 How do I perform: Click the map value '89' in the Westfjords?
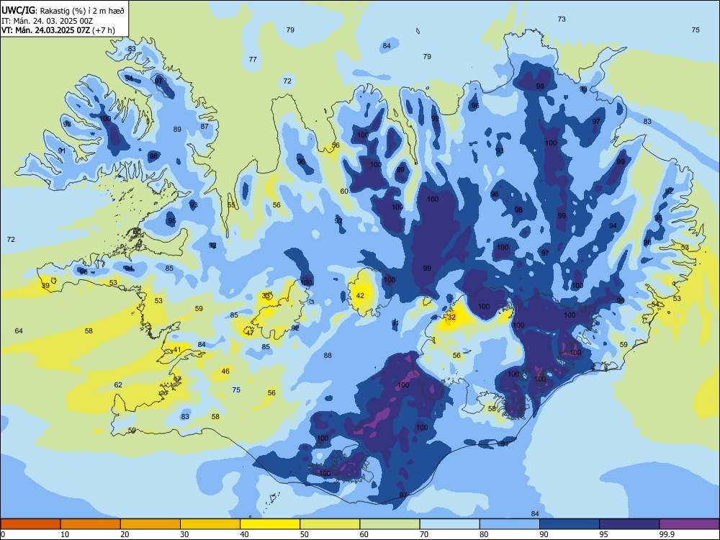177,130
